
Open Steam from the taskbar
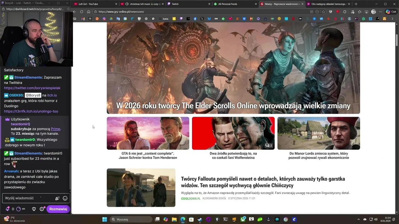(200, 219)
